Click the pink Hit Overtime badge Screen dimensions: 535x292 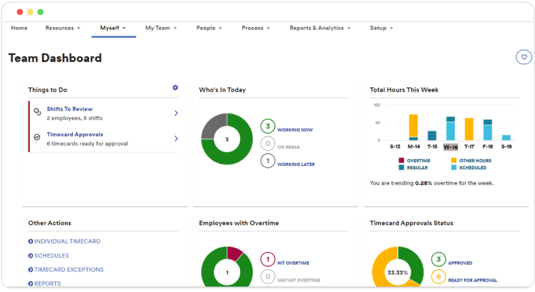click(268, 259)
